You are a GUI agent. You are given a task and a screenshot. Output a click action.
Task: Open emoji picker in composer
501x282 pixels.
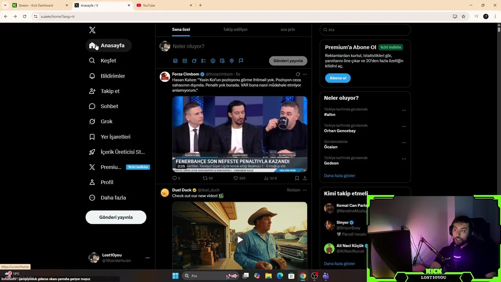point(213,61)
